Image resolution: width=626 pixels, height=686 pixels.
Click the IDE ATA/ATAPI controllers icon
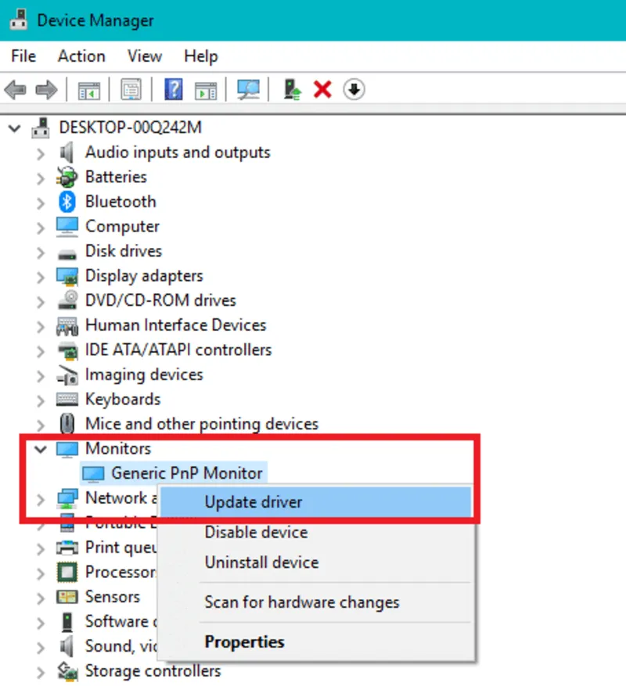tap(67, 350)
